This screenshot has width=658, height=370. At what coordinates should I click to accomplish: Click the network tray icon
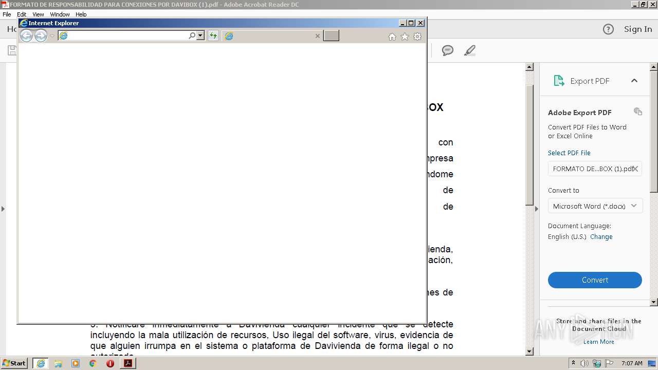pyautogui.click(x=596, y=363)
